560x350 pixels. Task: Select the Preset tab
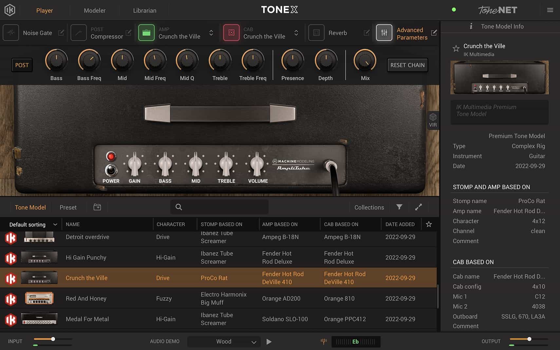68,207
